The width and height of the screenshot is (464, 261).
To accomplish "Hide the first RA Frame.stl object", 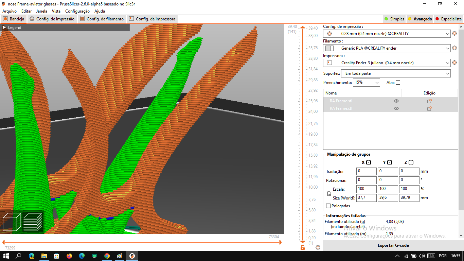I will [x=396, y=101].
